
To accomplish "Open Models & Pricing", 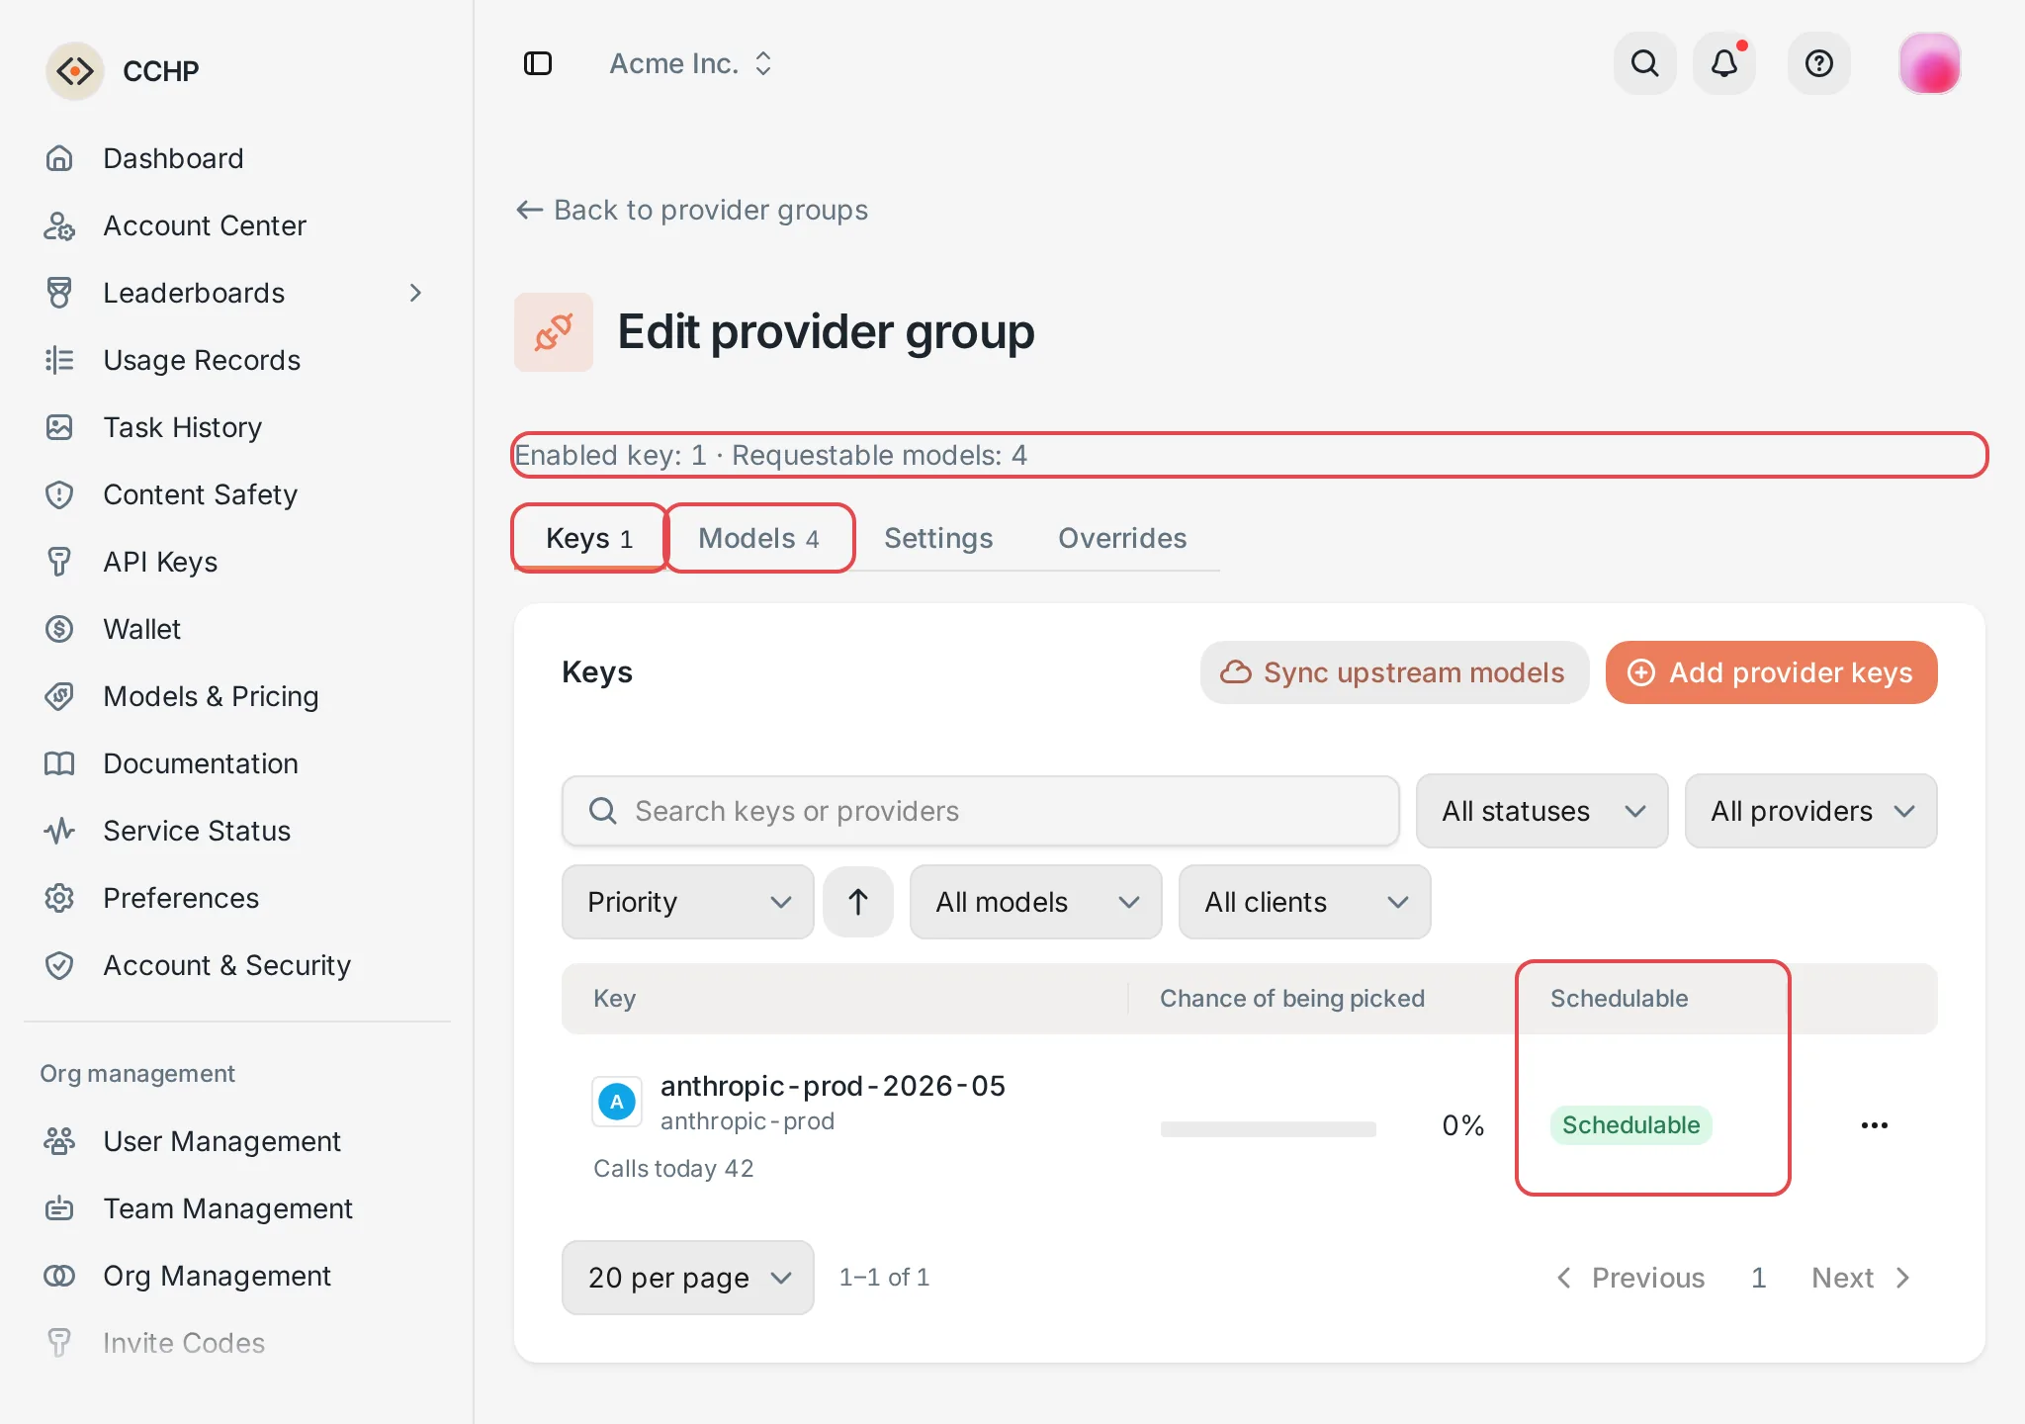I will point(237,696).
